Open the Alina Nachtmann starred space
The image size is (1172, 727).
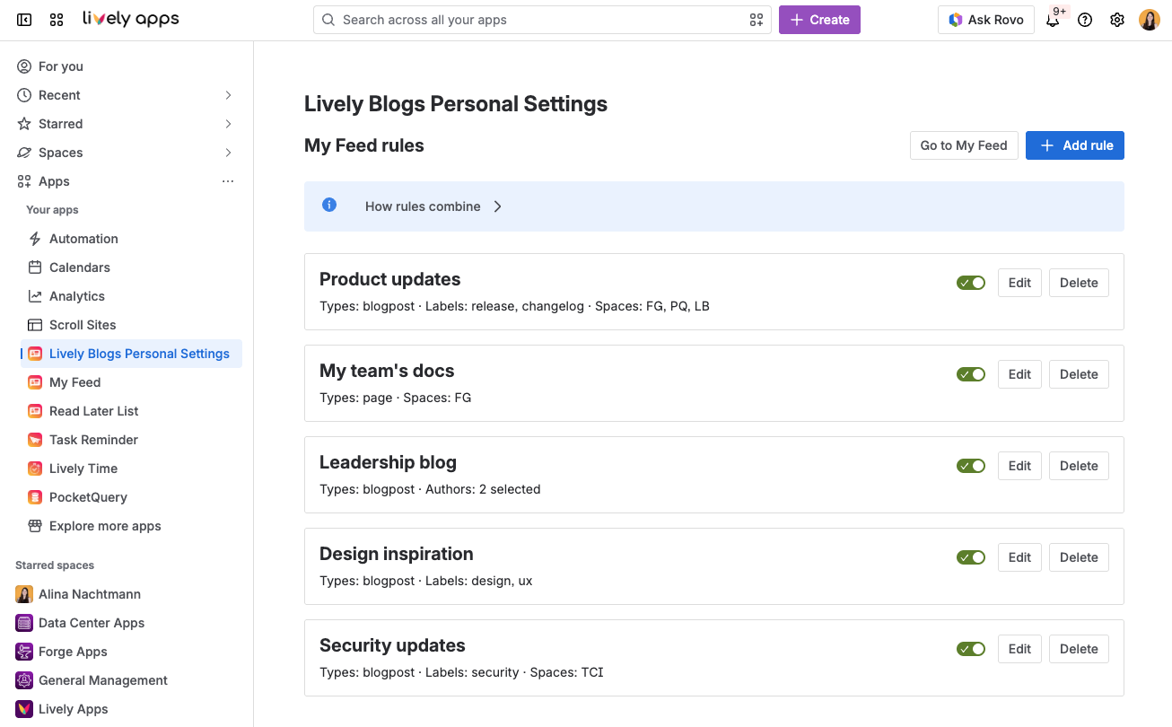point(126,594)
